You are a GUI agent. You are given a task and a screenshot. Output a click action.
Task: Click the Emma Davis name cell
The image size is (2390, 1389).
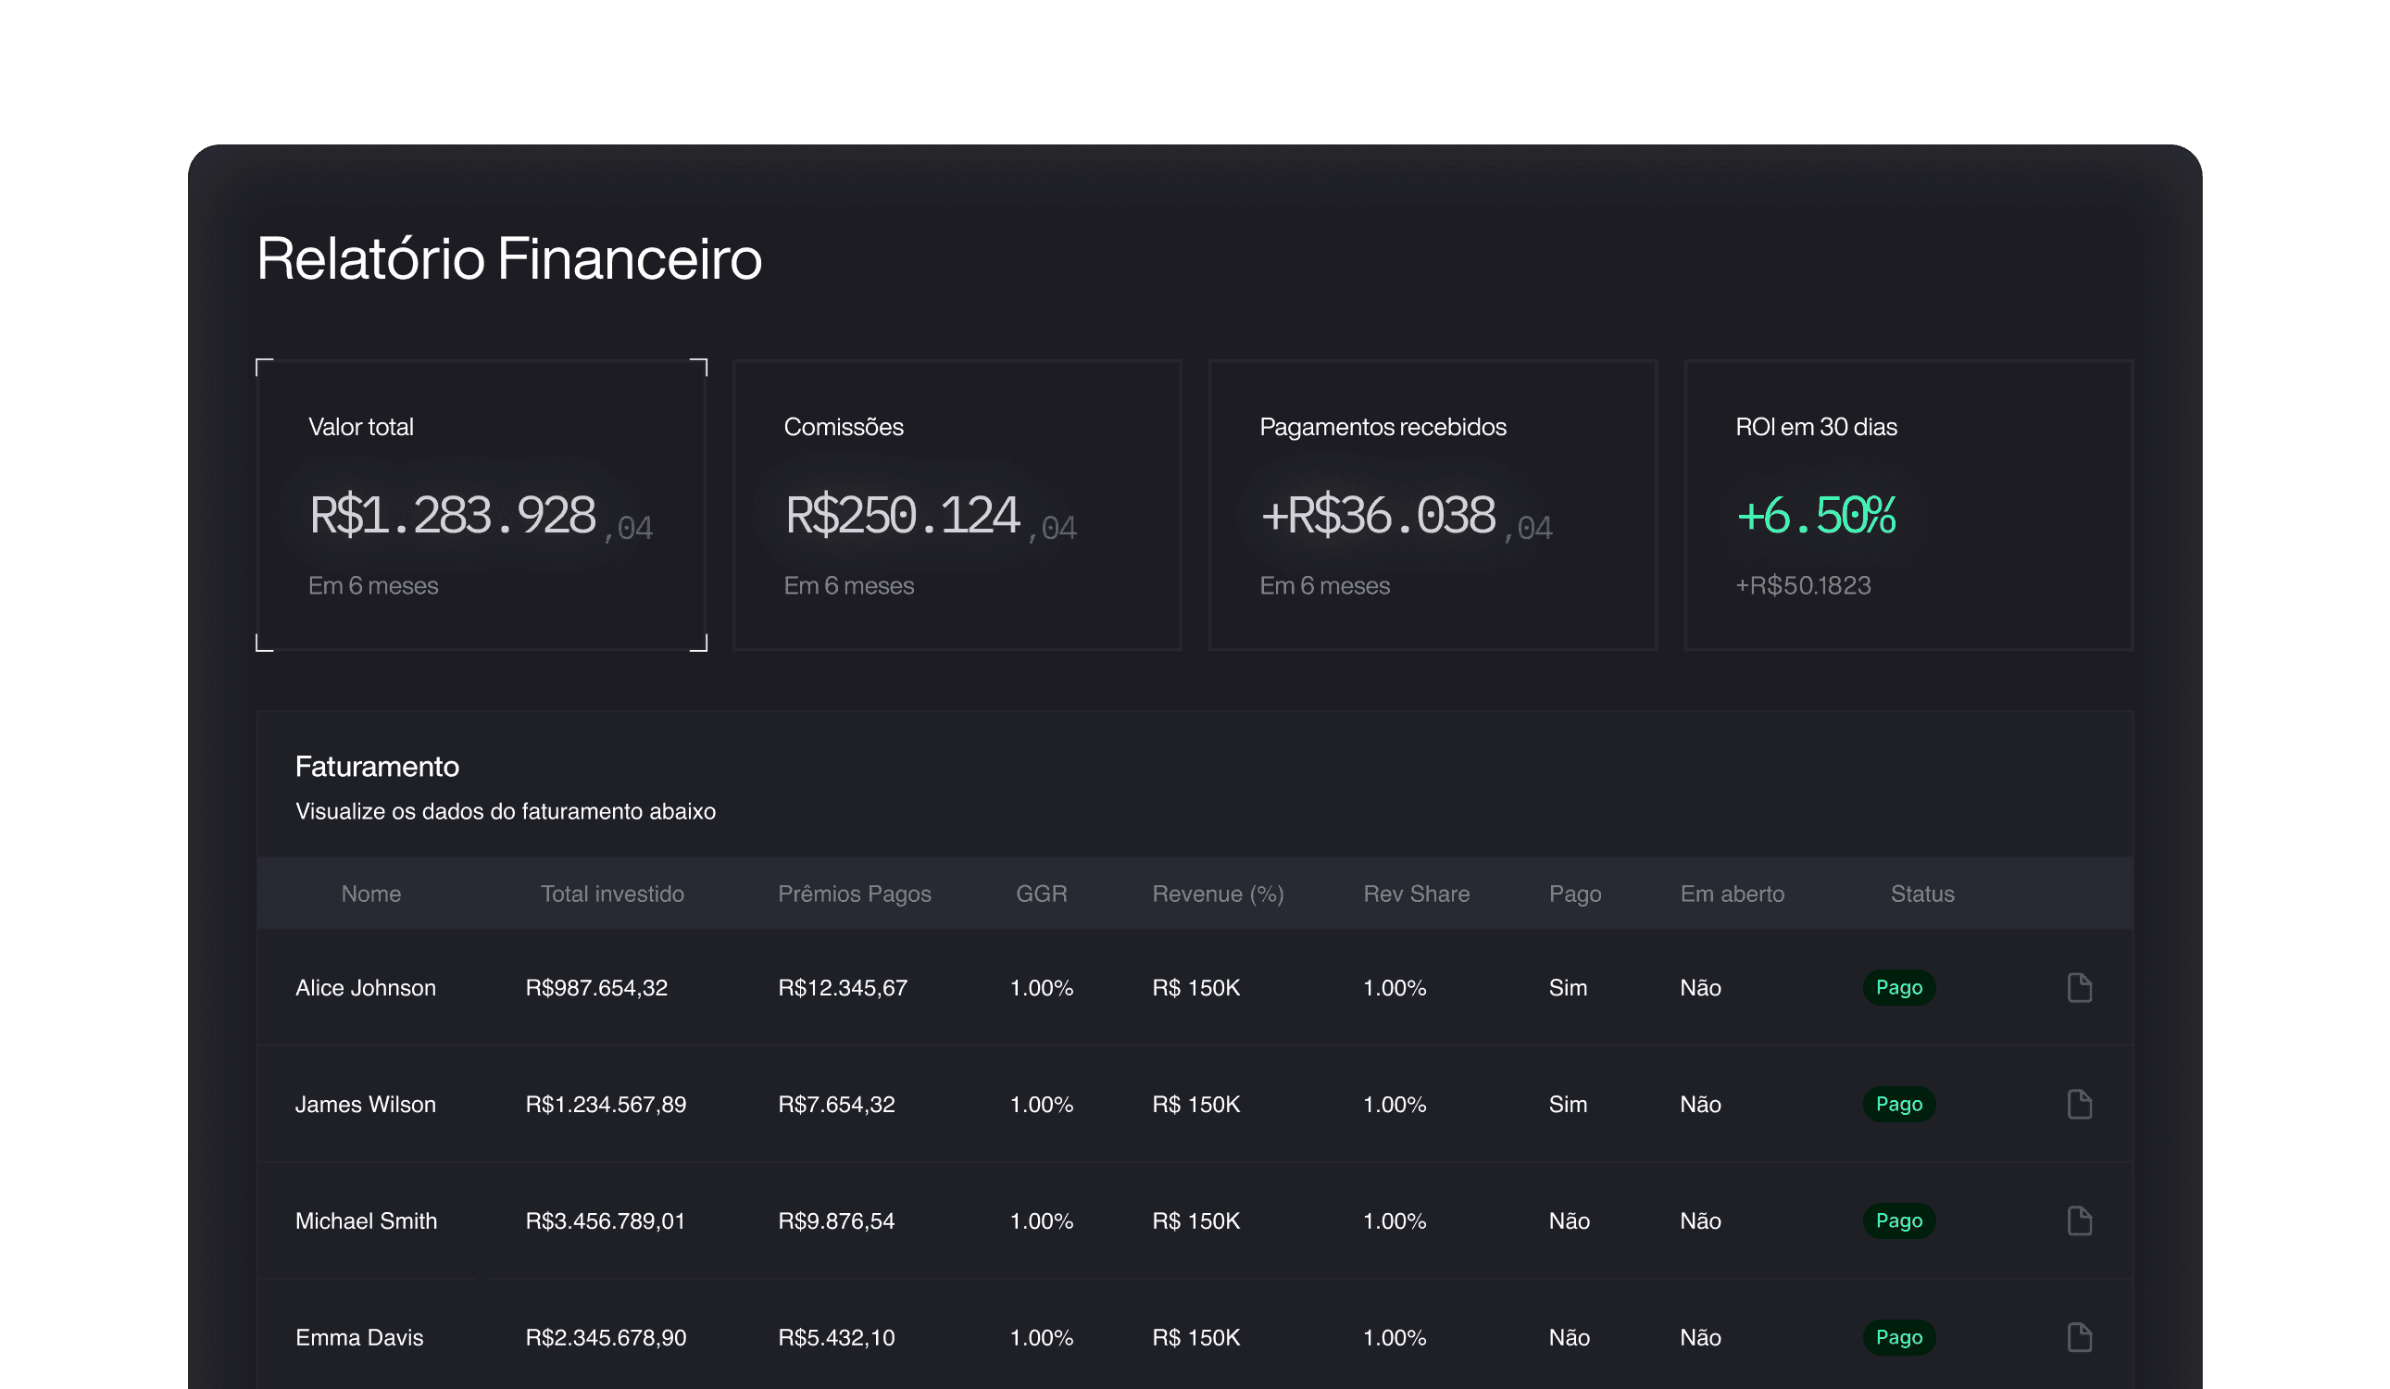(358, 1337)
